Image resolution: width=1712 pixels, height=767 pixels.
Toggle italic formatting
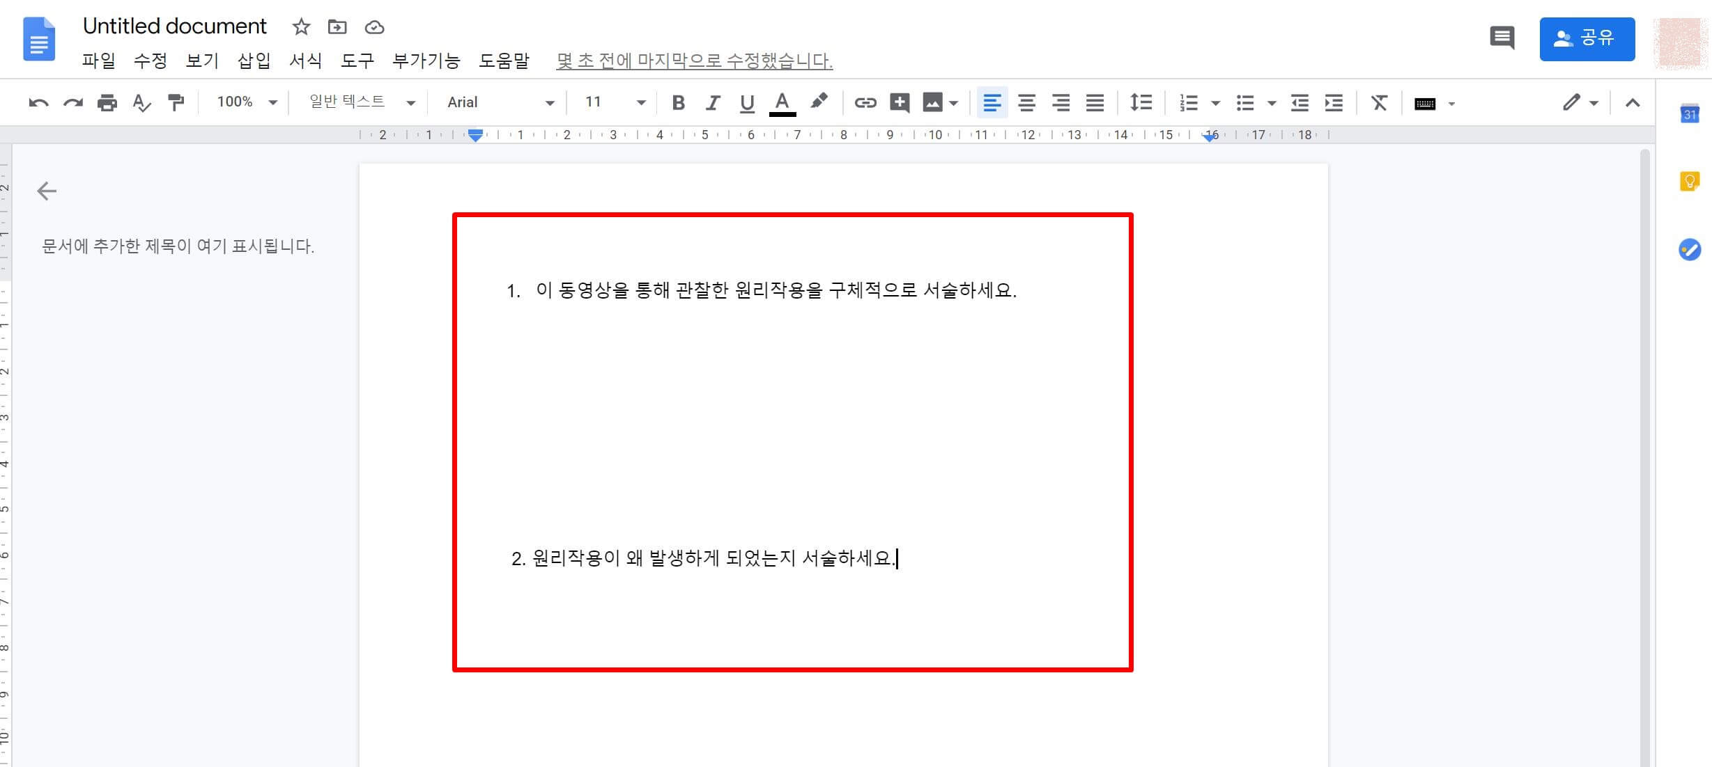coord(712,103)
